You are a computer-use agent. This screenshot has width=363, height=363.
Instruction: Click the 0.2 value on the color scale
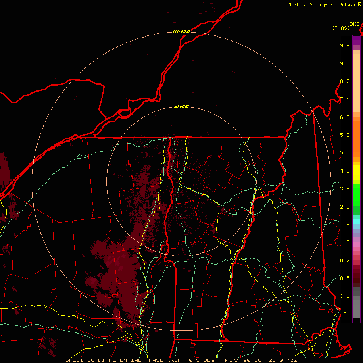point(345,261)
